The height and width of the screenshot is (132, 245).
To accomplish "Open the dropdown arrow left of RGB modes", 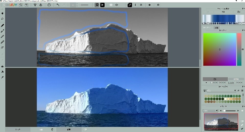I will click(206, 83).
